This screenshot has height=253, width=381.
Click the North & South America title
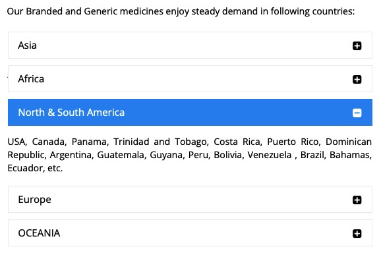click(x=71, y=113)
